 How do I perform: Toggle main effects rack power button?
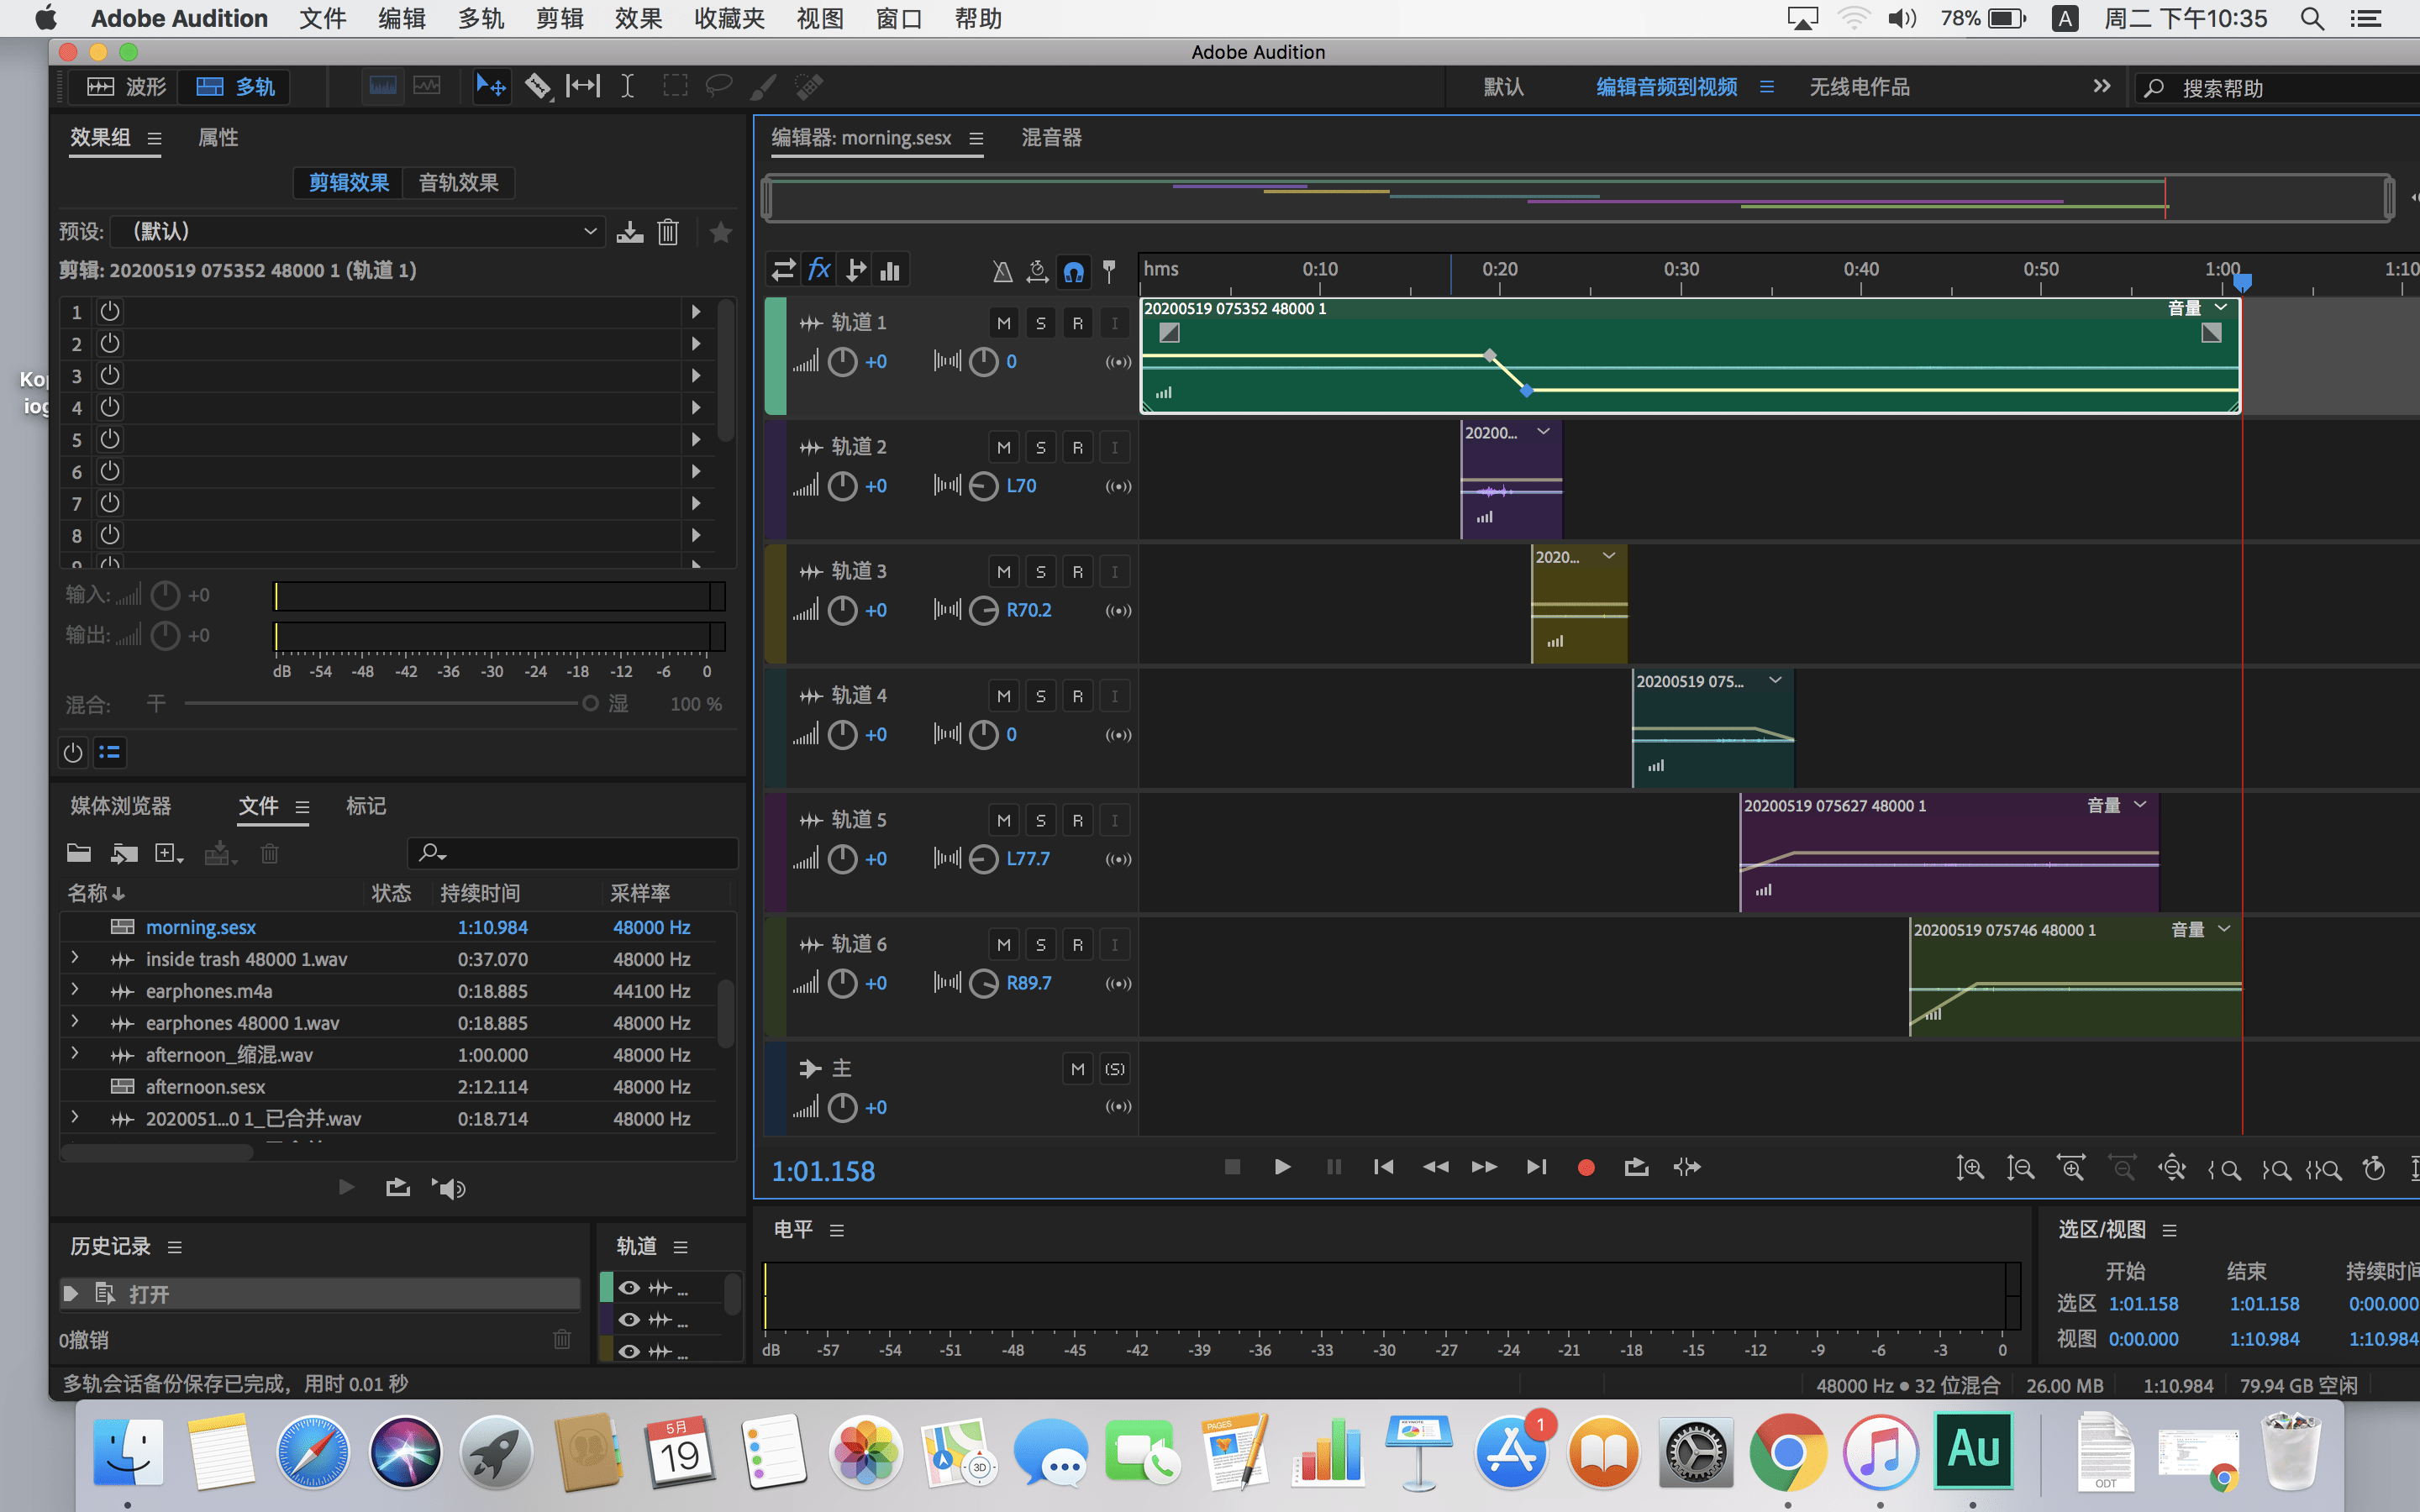73,752
